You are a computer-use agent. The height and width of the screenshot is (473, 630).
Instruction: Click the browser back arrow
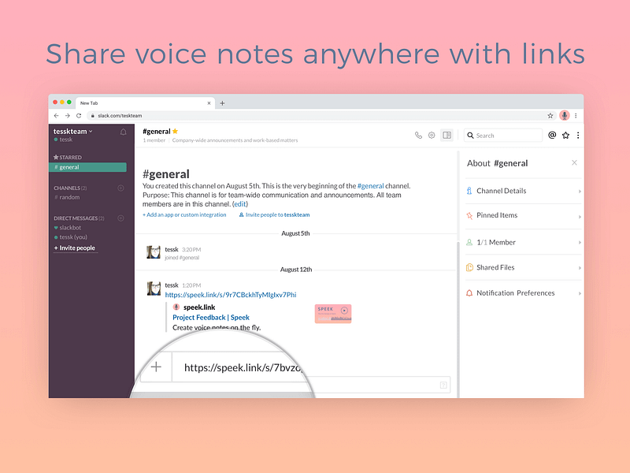click(56, 116)
